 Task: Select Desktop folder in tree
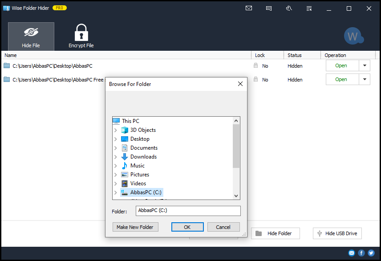tap(140, 139)
